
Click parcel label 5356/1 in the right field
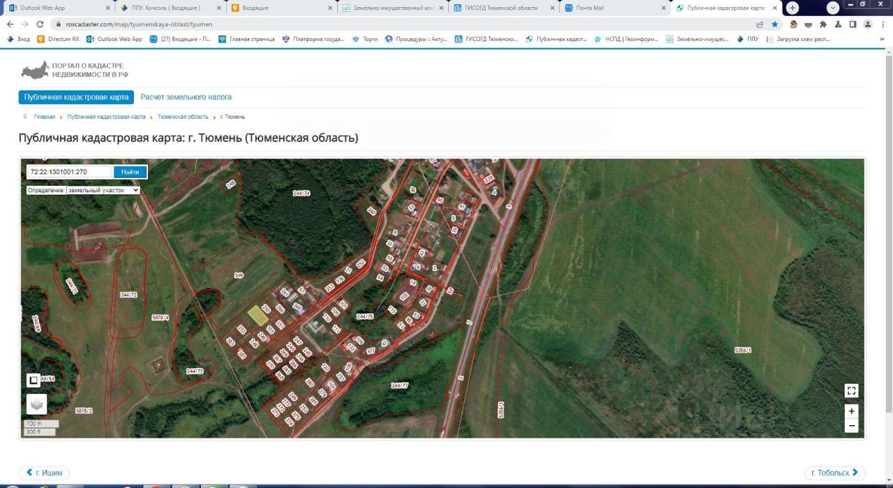[744, 350]
